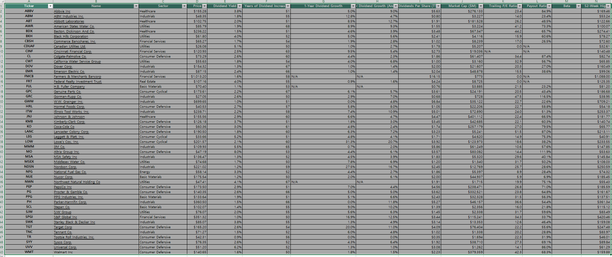This screenshot has width=612, height=257.
Task: Select the 1-Year Dividend Growth header cell
Action: (323, 6)
